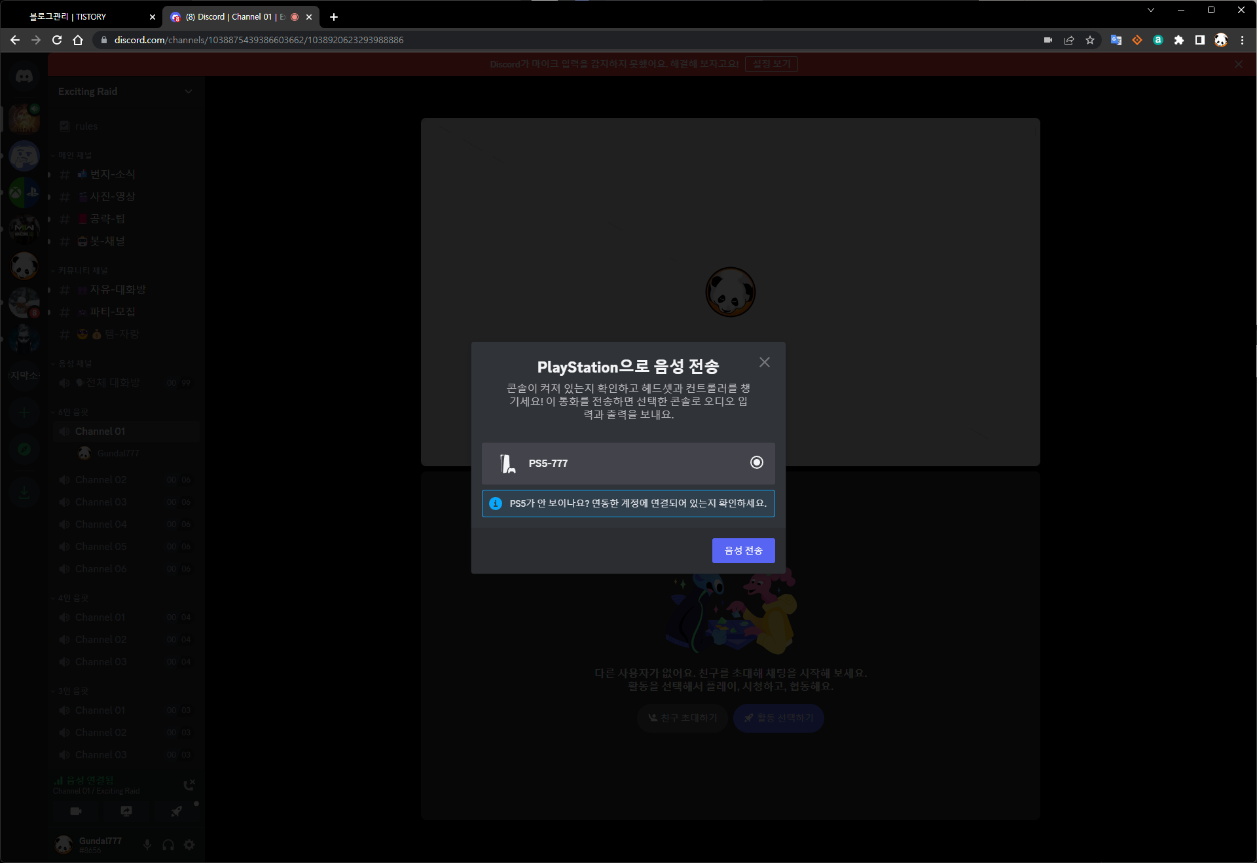Viewport: 1257px width, 863px height.
Task: Dismiss the microphone warning banner
Action: tap(1238, 64)
